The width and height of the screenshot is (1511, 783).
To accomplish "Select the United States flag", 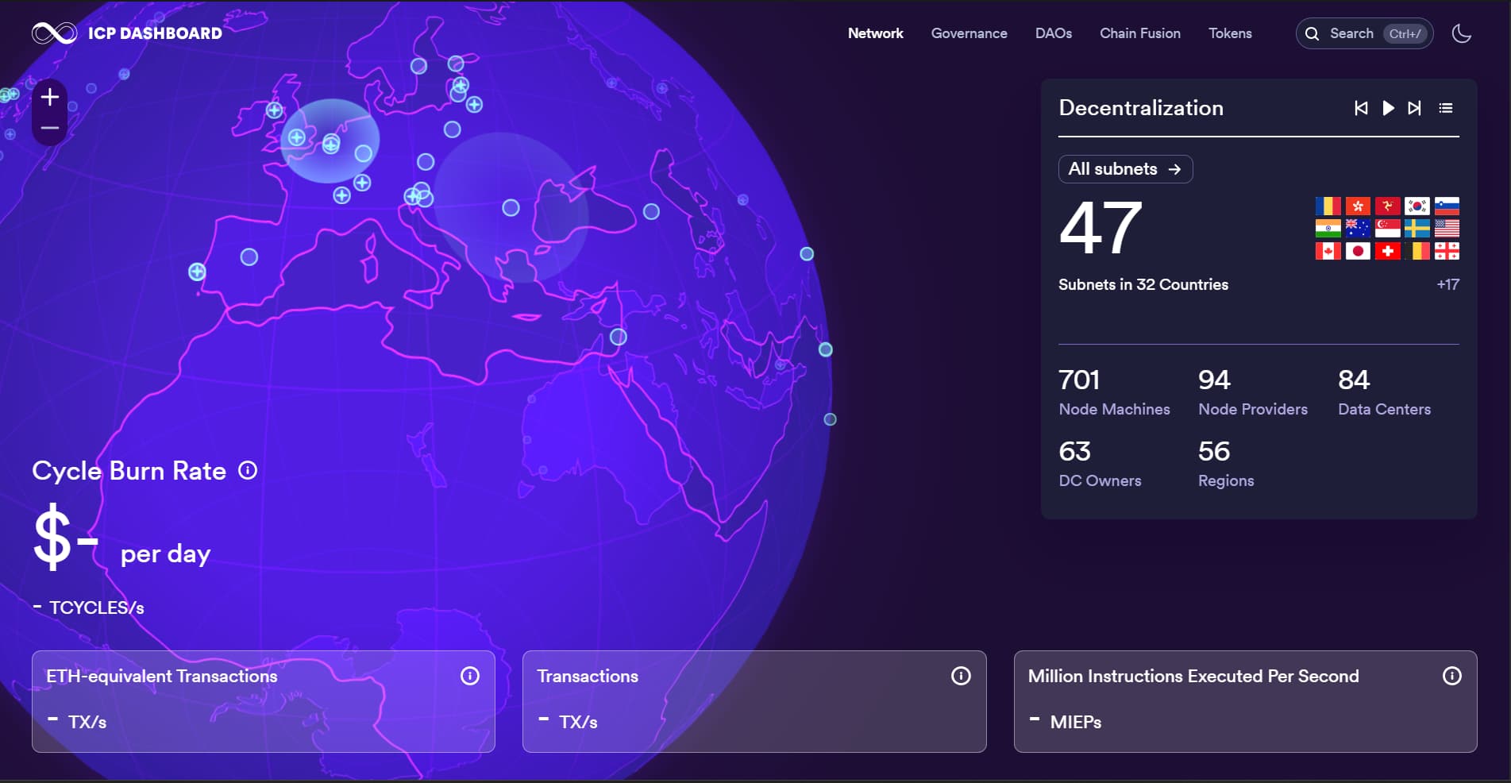I will pyautogui.click(x=1447, y=229).
